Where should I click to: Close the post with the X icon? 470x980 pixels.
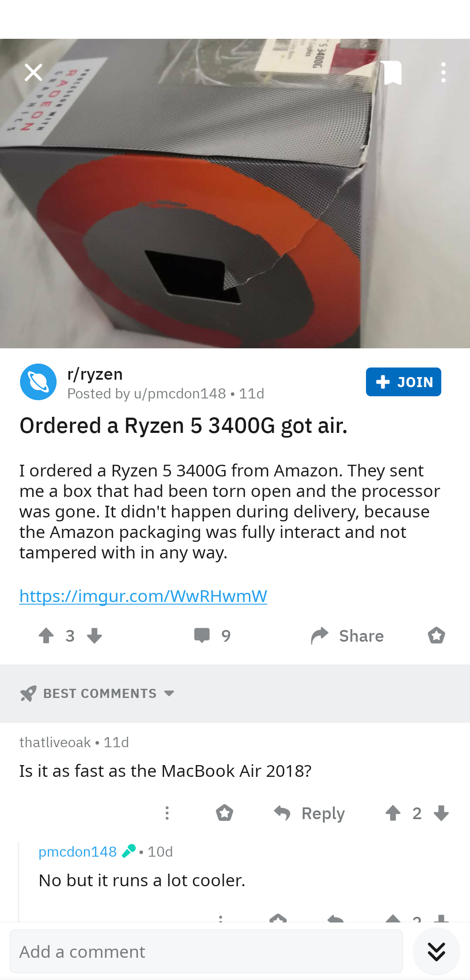point(34,72)
